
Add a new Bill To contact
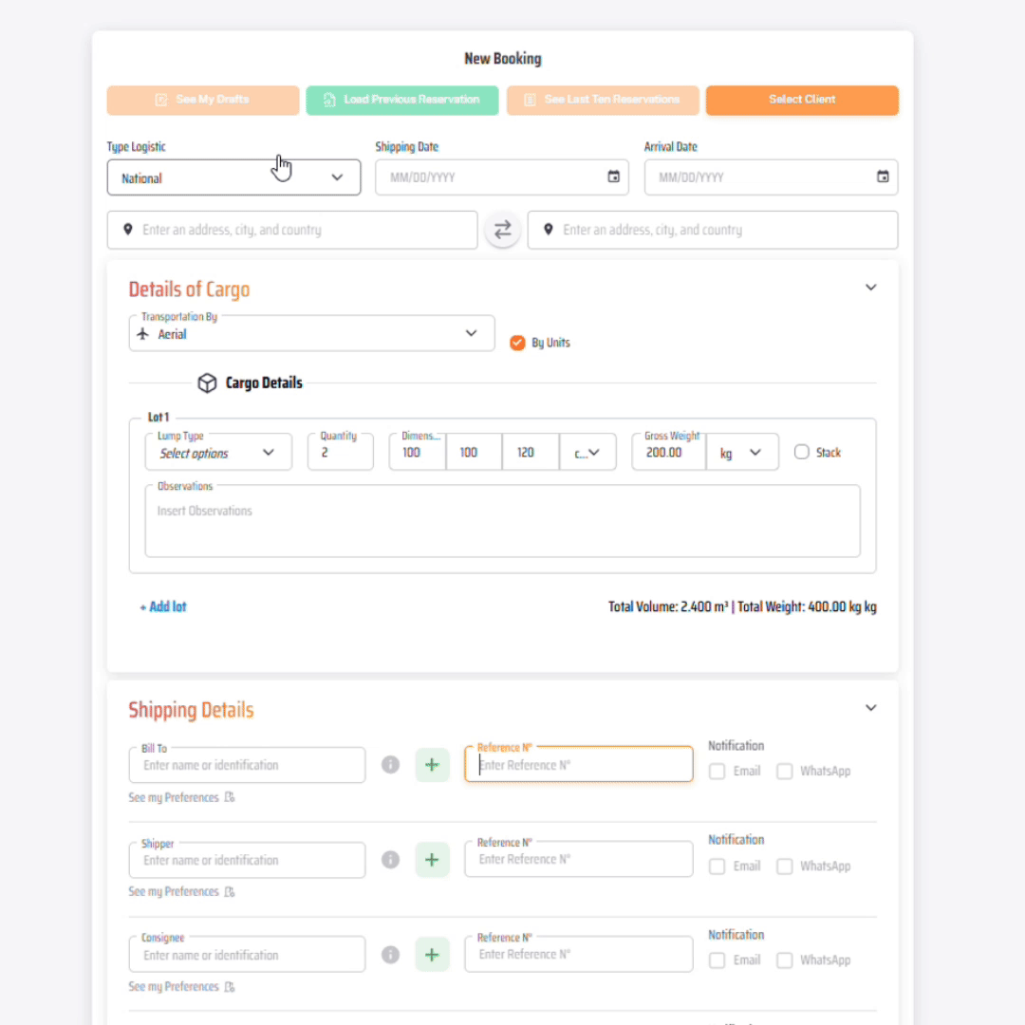432,764
